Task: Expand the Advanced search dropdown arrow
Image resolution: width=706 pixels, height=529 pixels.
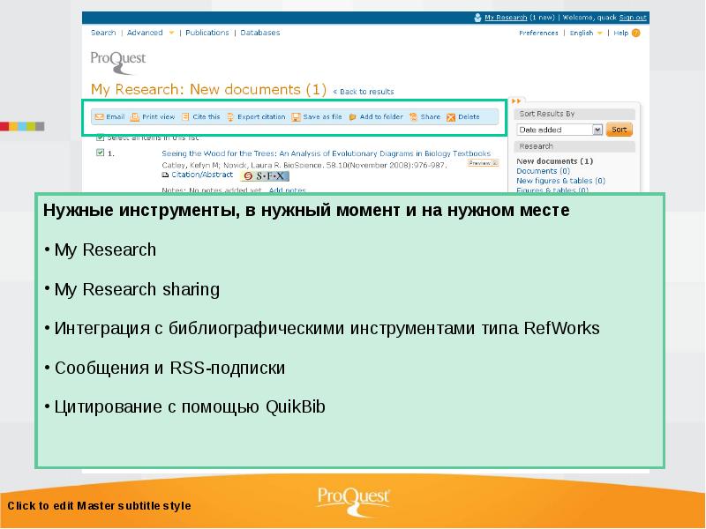Action: (171, 34)
